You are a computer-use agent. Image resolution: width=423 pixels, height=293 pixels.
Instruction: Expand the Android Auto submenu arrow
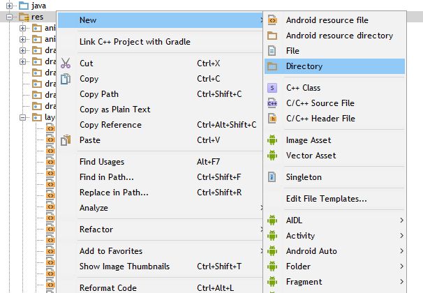[x=401, y=251]
